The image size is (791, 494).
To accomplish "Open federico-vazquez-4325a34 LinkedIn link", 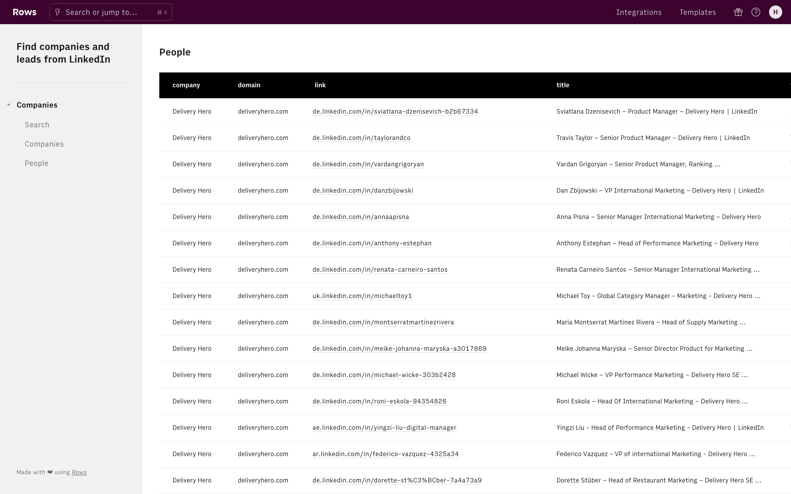I will pos(385,454).
